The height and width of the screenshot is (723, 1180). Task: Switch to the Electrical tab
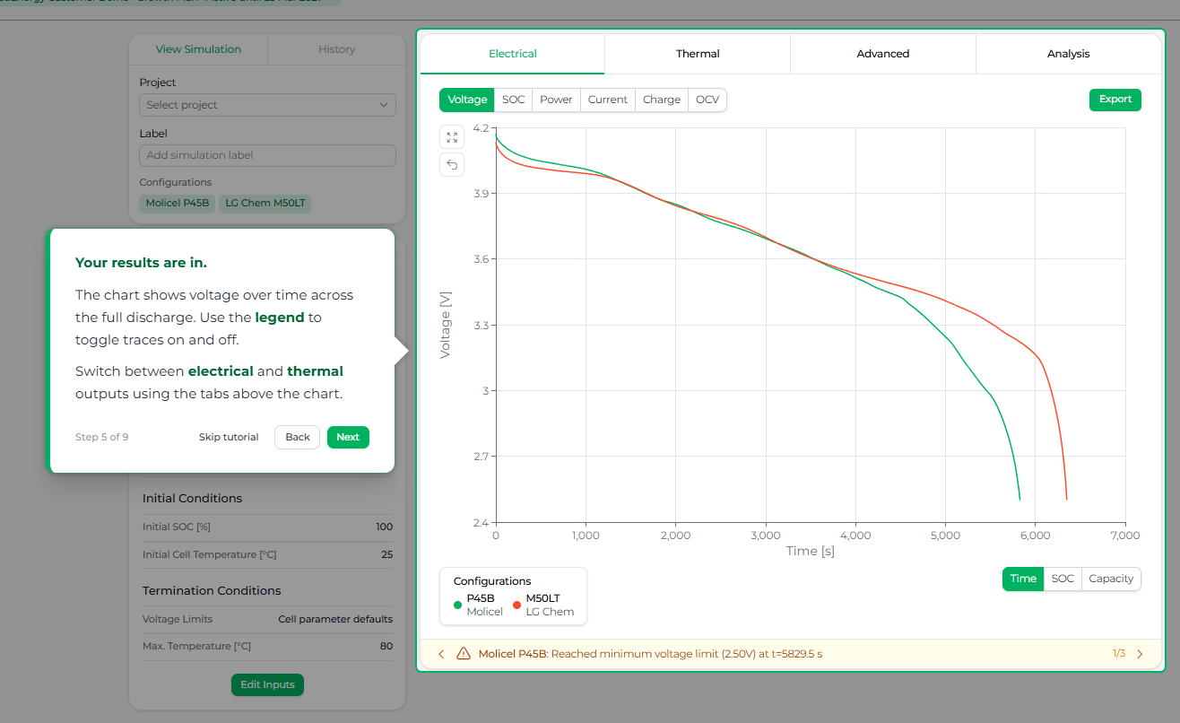(513, 54)
